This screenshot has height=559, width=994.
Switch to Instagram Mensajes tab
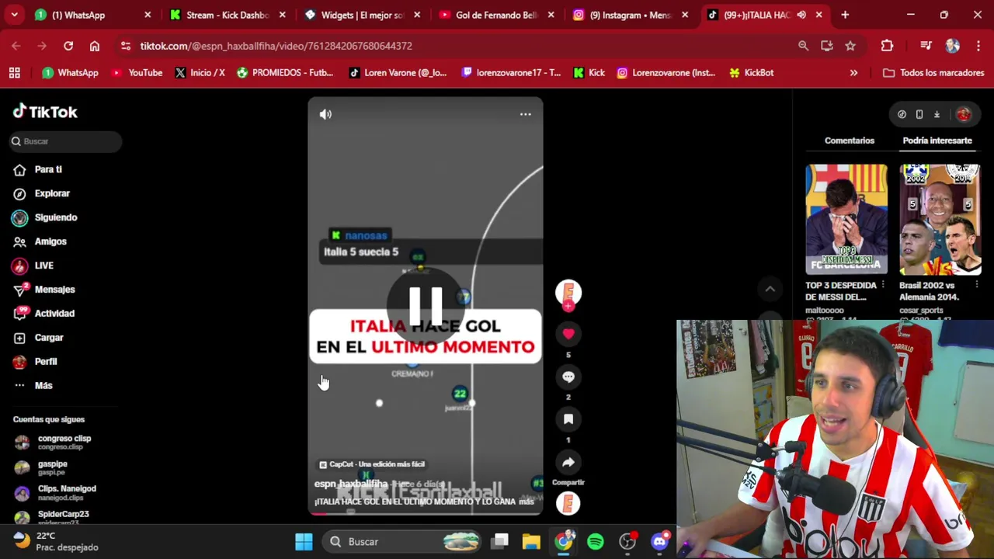(x=632, y=15)
